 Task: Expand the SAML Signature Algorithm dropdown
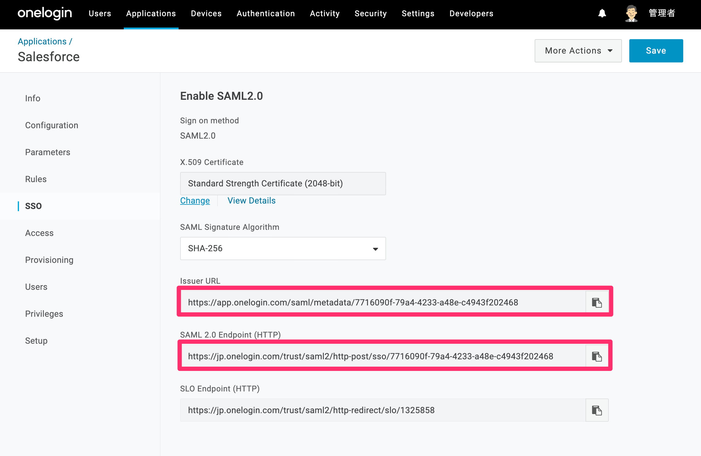point(283,249)
